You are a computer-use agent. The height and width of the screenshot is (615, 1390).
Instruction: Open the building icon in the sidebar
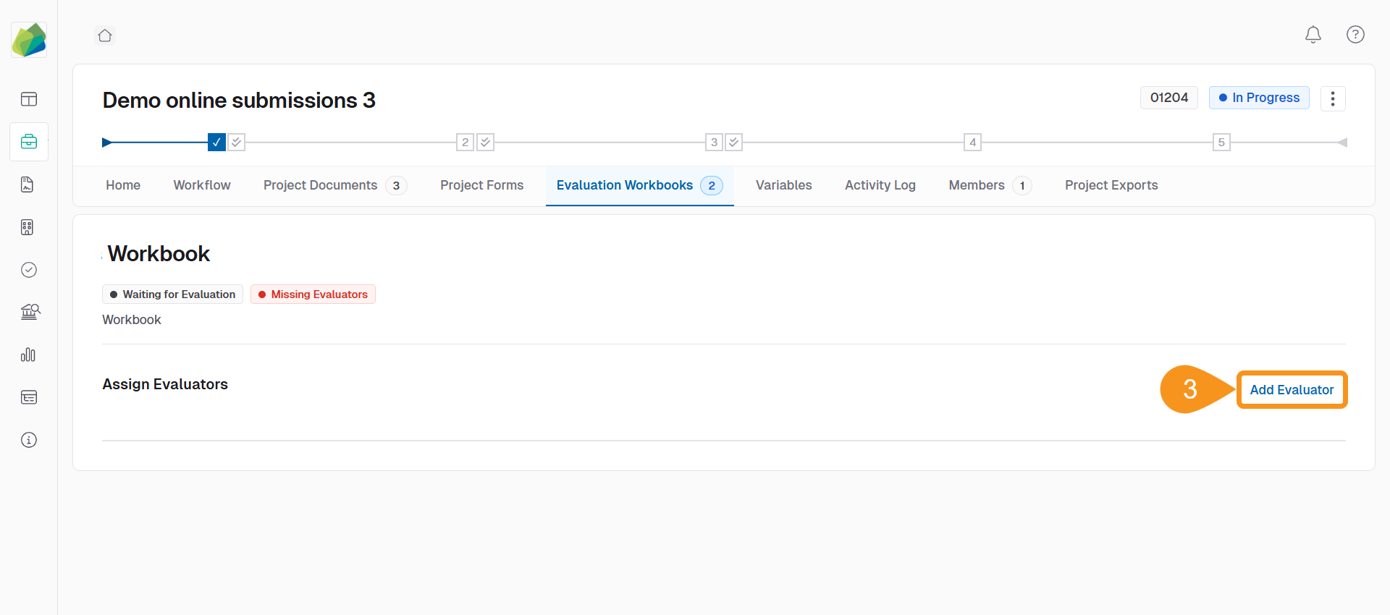coord(28,227)
